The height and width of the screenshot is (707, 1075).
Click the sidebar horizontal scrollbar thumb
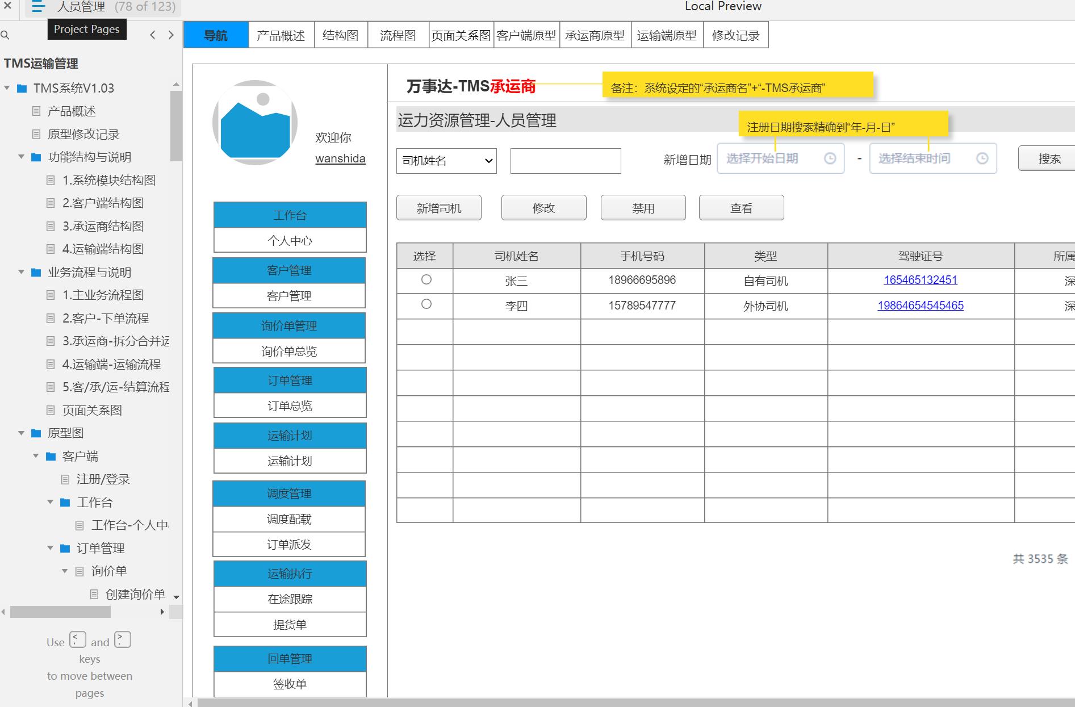60,612
